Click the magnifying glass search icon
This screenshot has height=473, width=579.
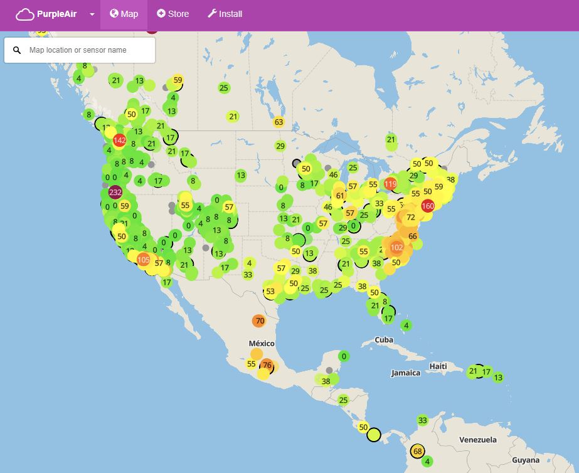tap(17, 50)
